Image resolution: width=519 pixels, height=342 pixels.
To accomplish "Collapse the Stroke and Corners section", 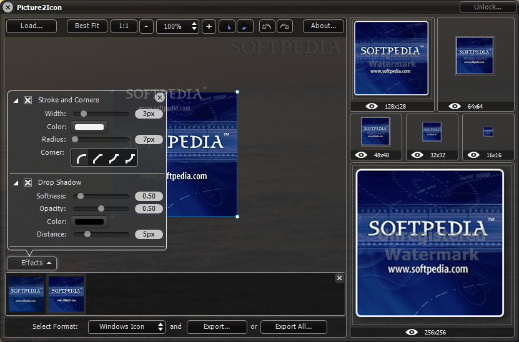I will tap(16, 100).
